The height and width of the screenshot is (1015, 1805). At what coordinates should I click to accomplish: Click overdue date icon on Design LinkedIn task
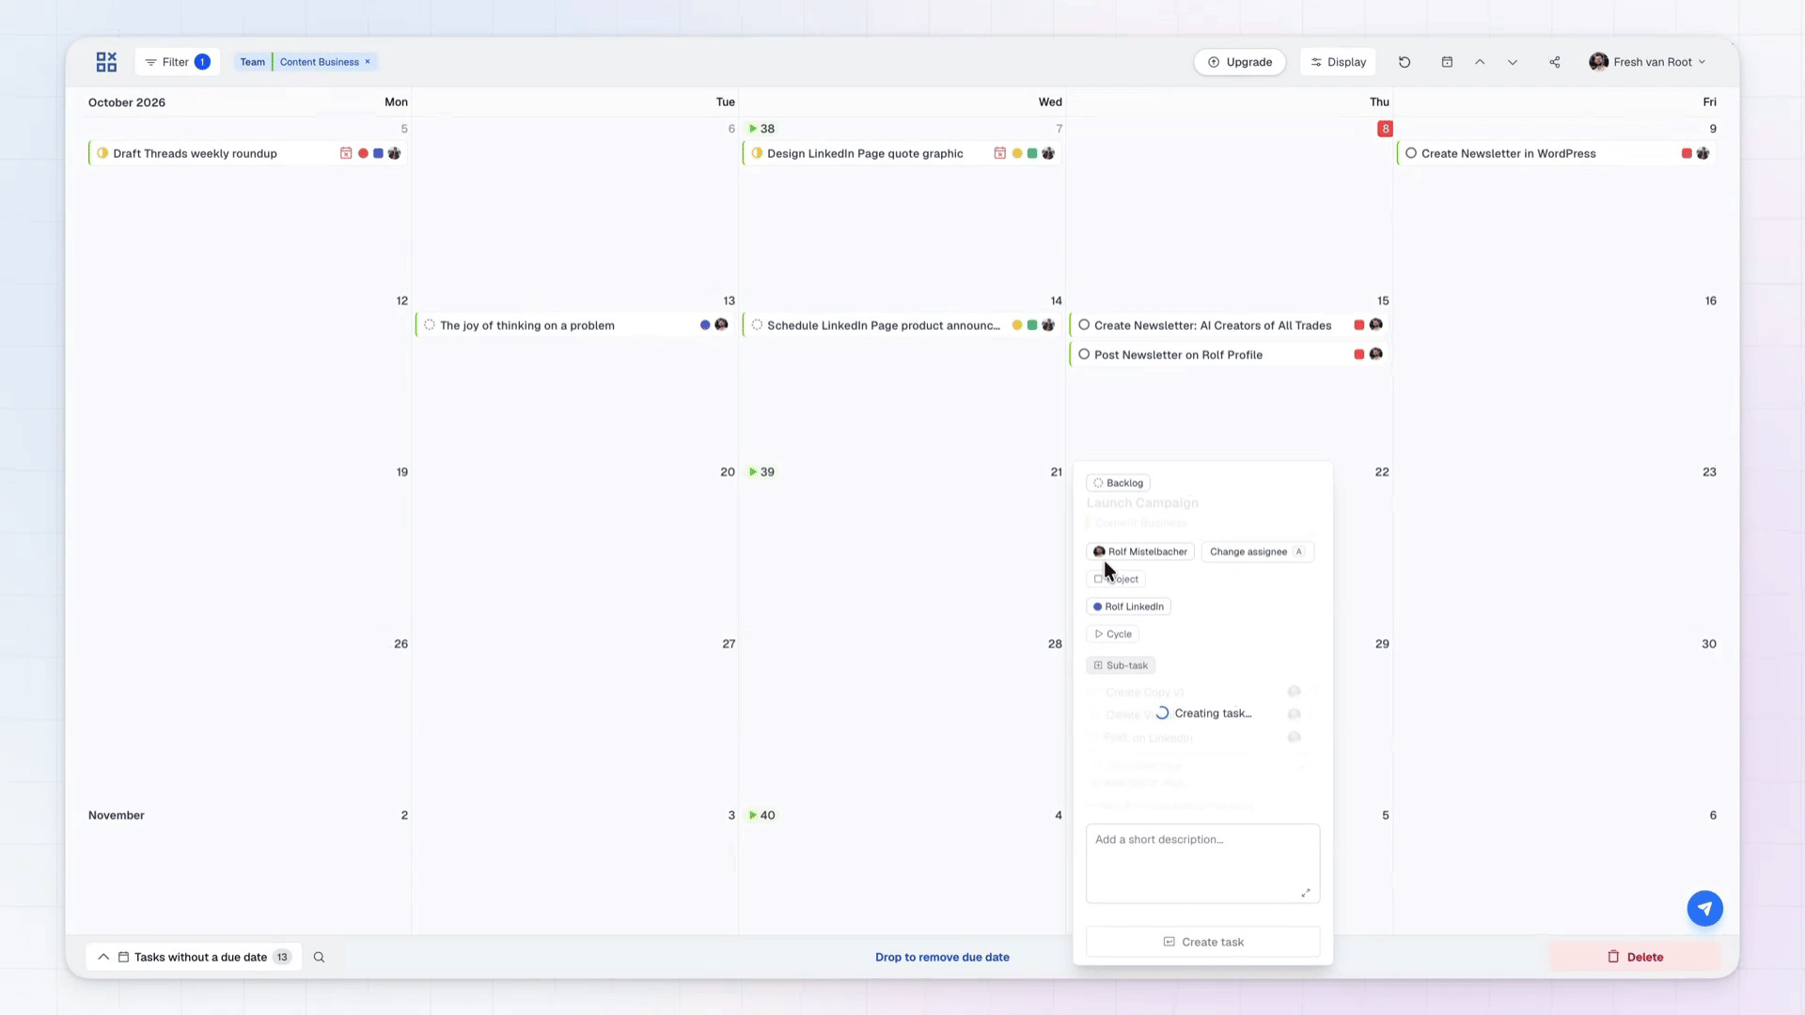999,153
